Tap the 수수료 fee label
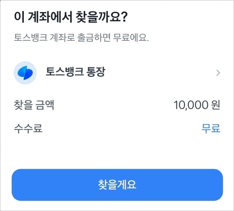Viewport: 234px width, 211px height. (x=28, y=128)
